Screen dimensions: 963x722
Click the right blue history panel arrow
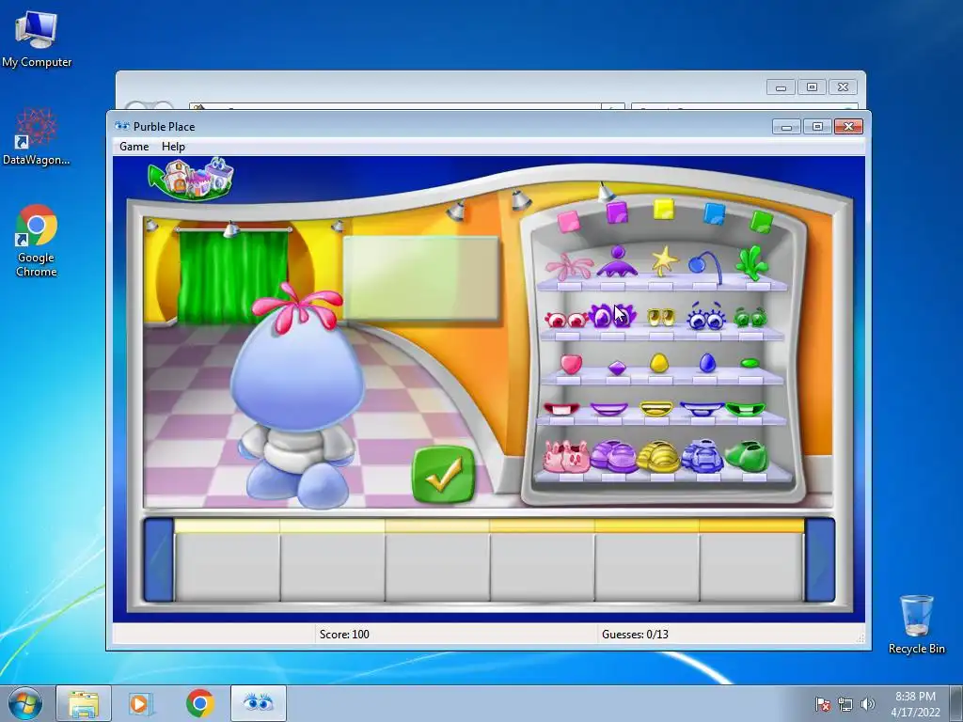[x=820, y=560]
